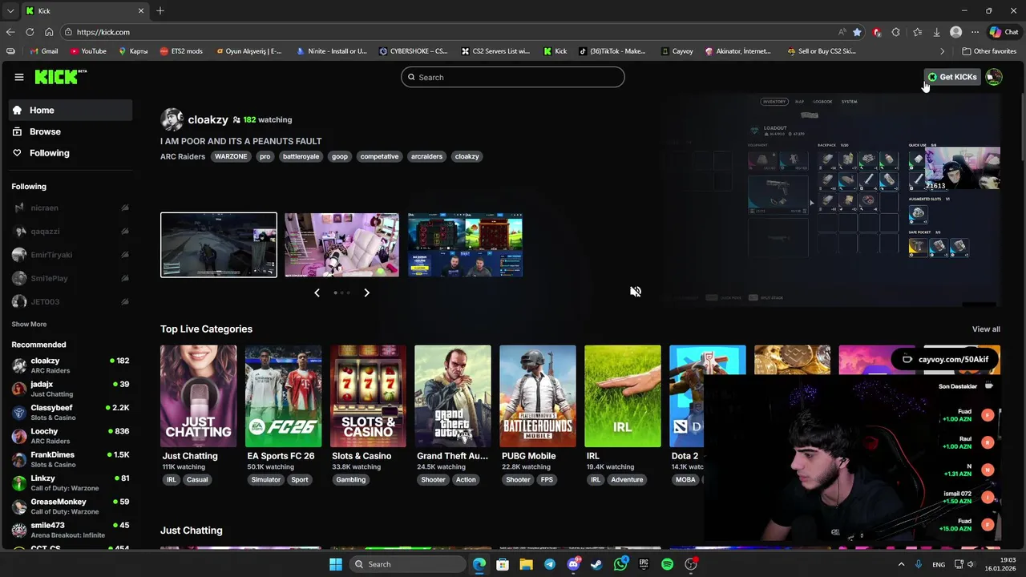Open recommended channel GreaseMonkey
1026x577 pixels.
(71, 506)
